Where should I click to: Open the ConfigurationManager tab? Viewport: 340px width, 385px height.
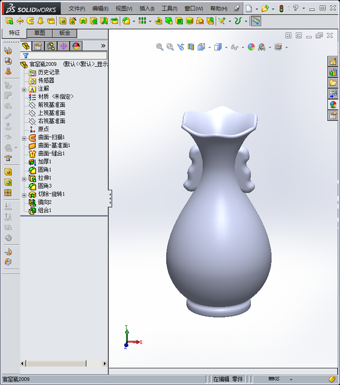(x=51, y=46)
